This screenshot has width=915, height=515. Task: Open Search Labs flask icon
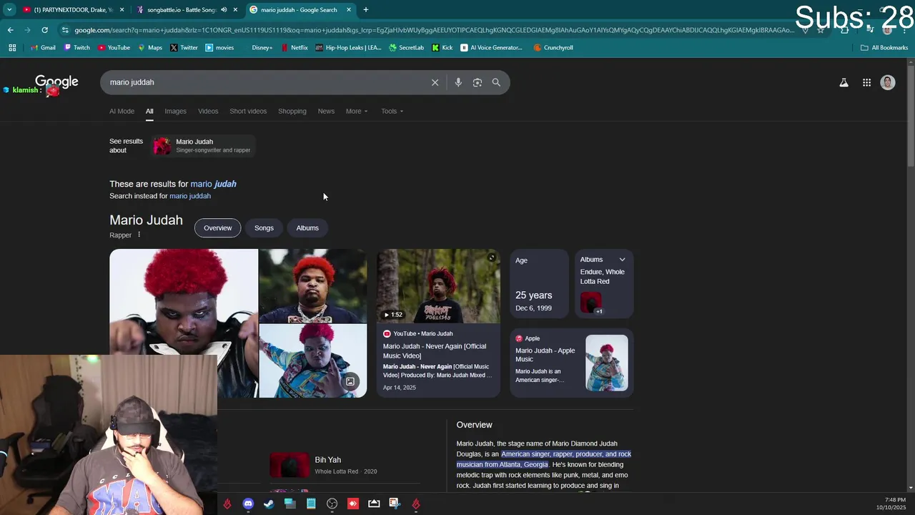tap(844, 82)
